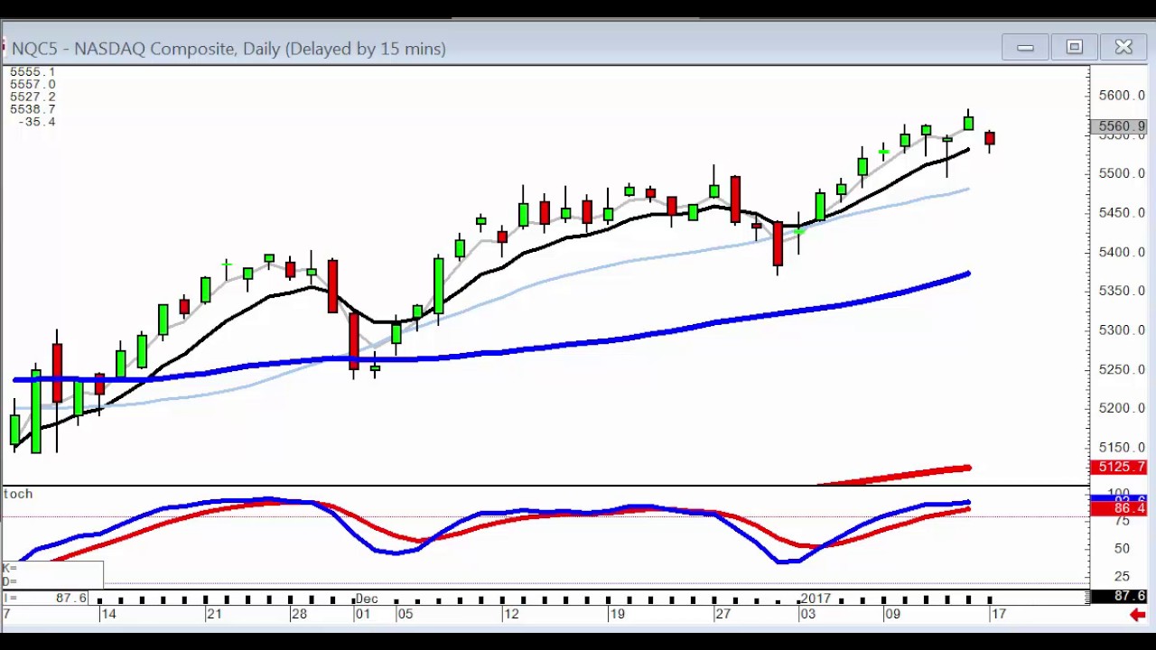Click the low value 5527.2 in the data box
The height and width of the screenshot is (650, 1156).
[x=33, y=97]
